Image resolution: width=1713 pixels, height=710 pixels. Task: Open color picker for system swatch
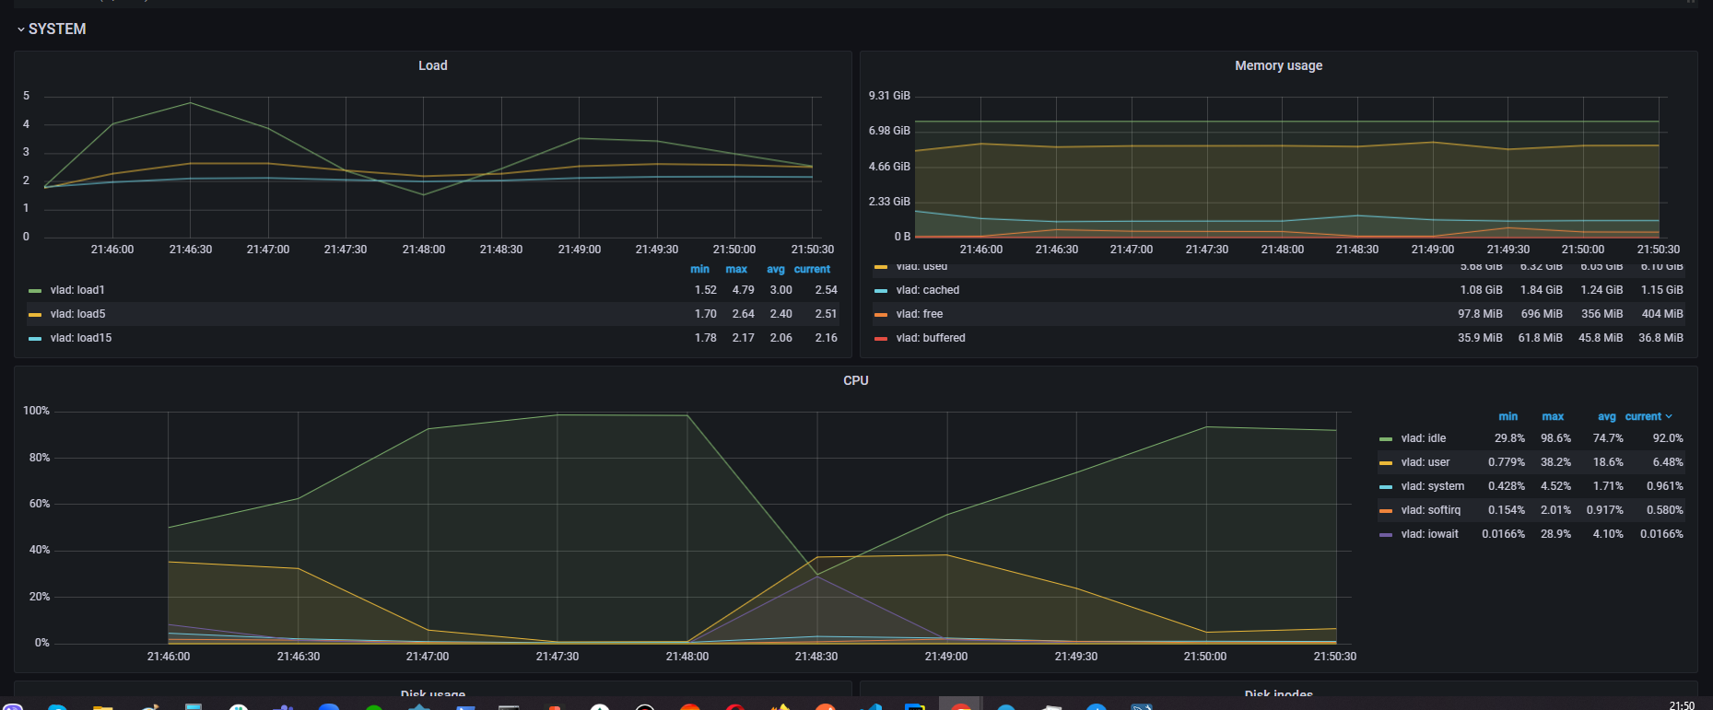click(1386, 487)
